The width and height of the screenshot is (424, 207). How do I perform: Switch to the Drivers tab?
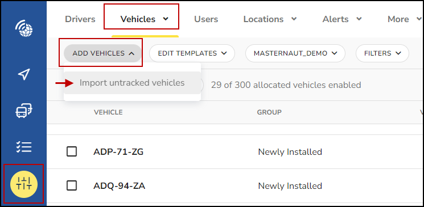point(80,19)
